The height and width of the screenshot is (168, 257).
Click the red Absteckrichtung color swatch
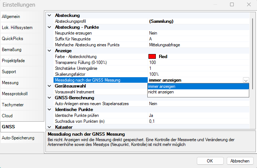pyautogui.click(x=152, y=57)
